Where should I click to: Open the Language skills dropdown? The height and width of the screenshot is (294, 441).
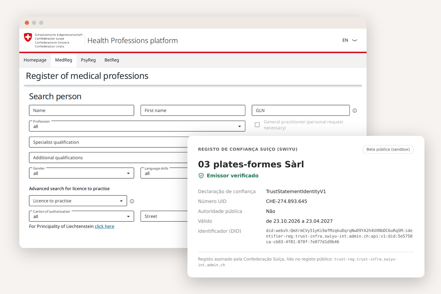click(164, 173)
